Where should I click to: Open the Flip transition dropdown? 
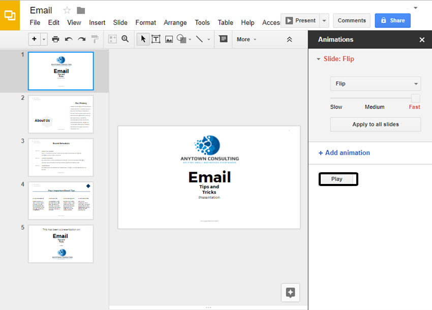coord(376,84)
